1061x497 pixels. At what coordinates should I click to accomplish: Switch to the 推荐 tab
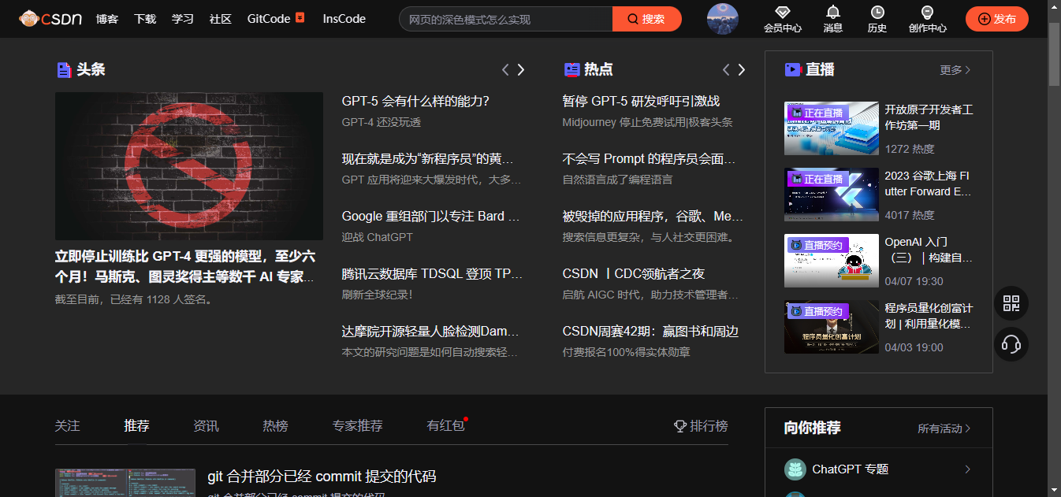(136, 426)
